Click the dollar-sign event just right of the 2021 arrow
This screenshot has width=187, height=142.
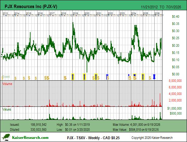coord(98,78)
